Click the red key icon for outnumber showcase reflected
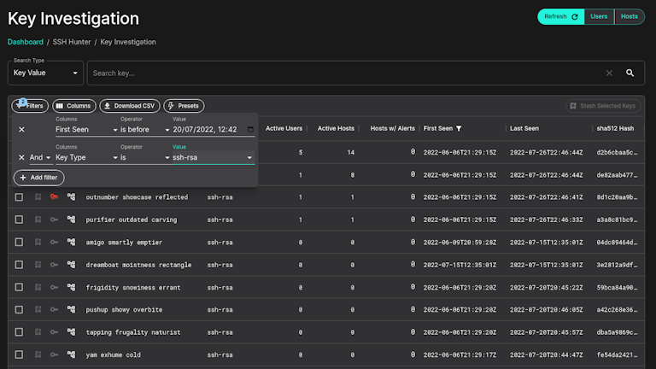This screenshot has width=656, height=369. [x=54, y=196]
